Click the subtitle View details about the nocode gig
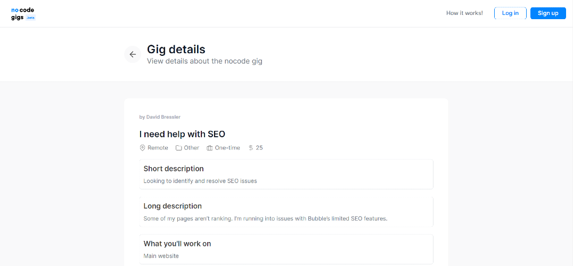The height and width of the screenshot is (266, 573). (204, 61)
